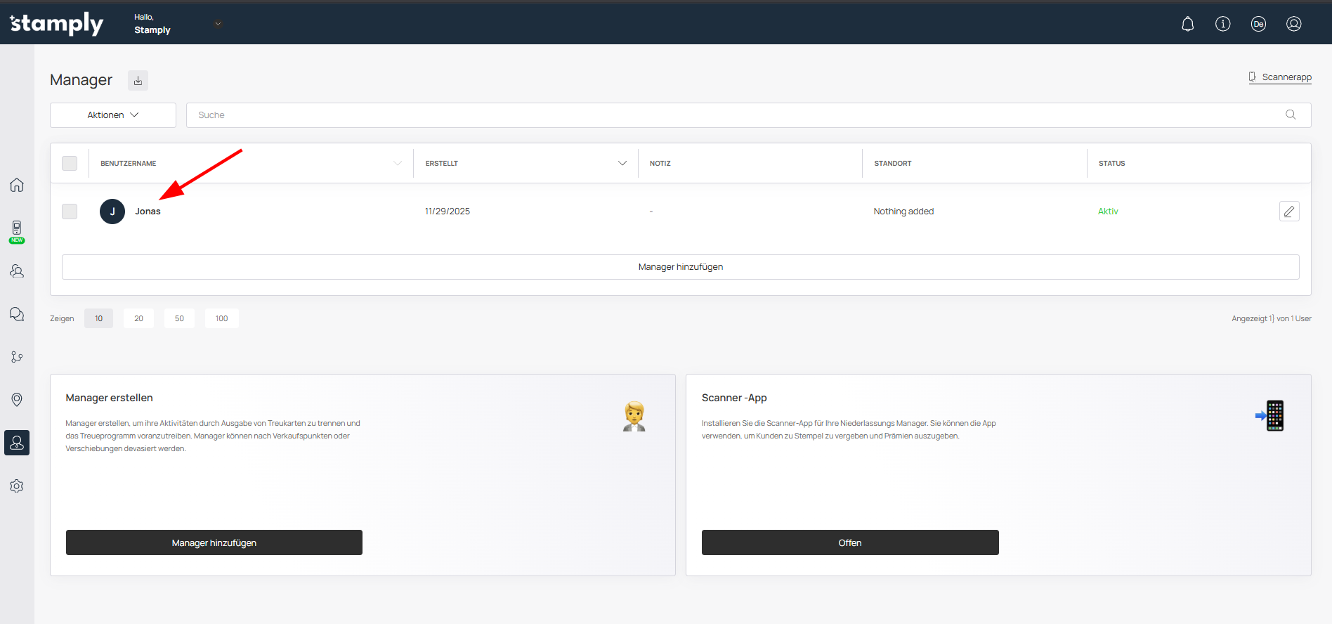Show 100 entries per page
Image resolution: width=1332 pixels, height=624 pixels.
click(x=221, y=319)
